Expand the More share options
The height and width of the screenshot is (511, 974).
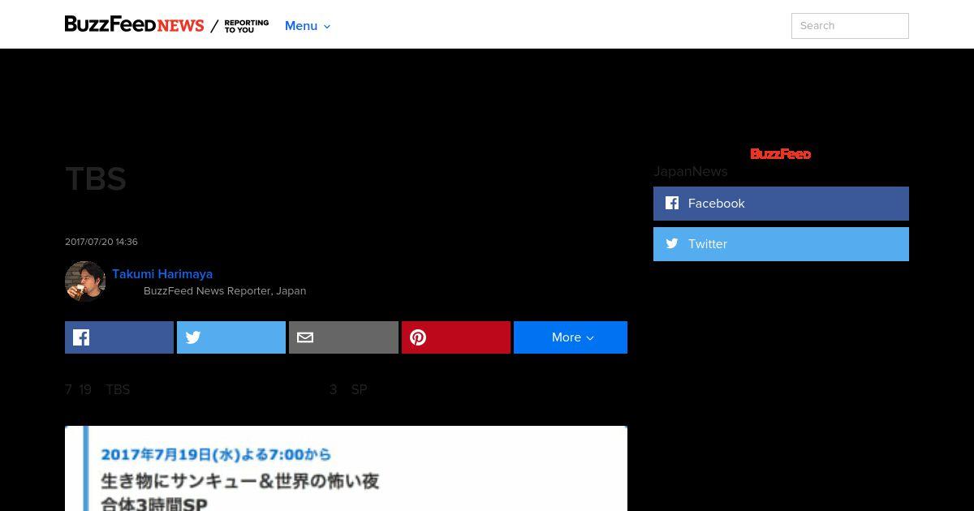tap(571, 337)
